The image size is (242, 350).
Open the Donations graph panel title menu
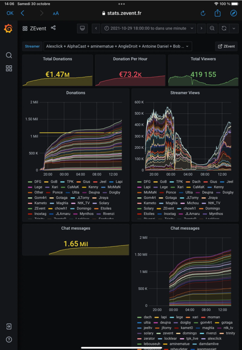pos(76,93)
